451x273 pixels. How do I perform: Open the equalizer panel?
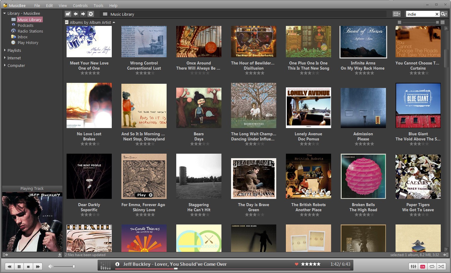(413, 266)
